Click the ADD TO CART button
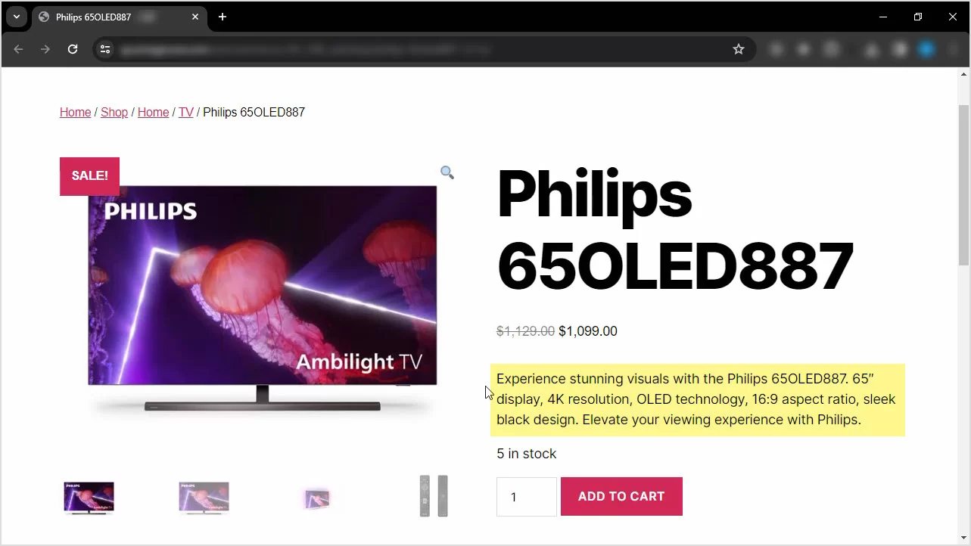This screenshot has height=546, width=971. coord(621,496)
